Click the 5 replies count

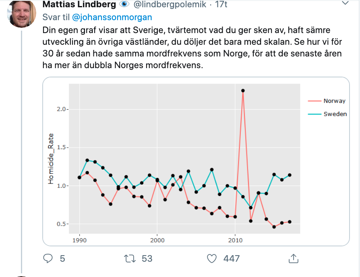coord(62,258)
